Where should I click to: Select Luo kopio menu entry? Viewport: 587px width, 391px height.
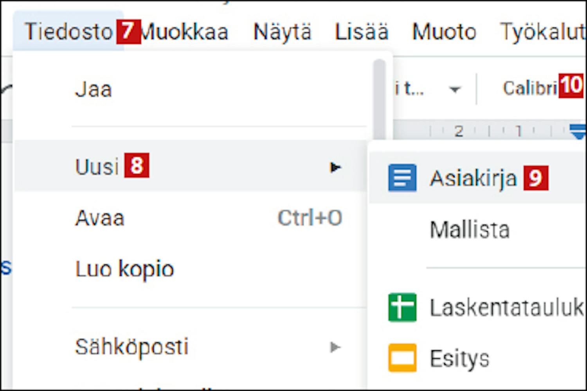[x=190, y=269]
